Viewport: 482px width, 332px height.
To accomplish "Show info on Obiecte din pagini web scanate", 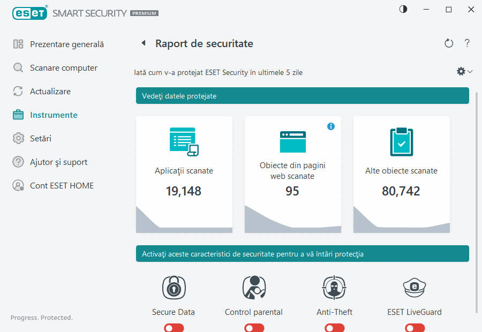I will pos(331,126).
